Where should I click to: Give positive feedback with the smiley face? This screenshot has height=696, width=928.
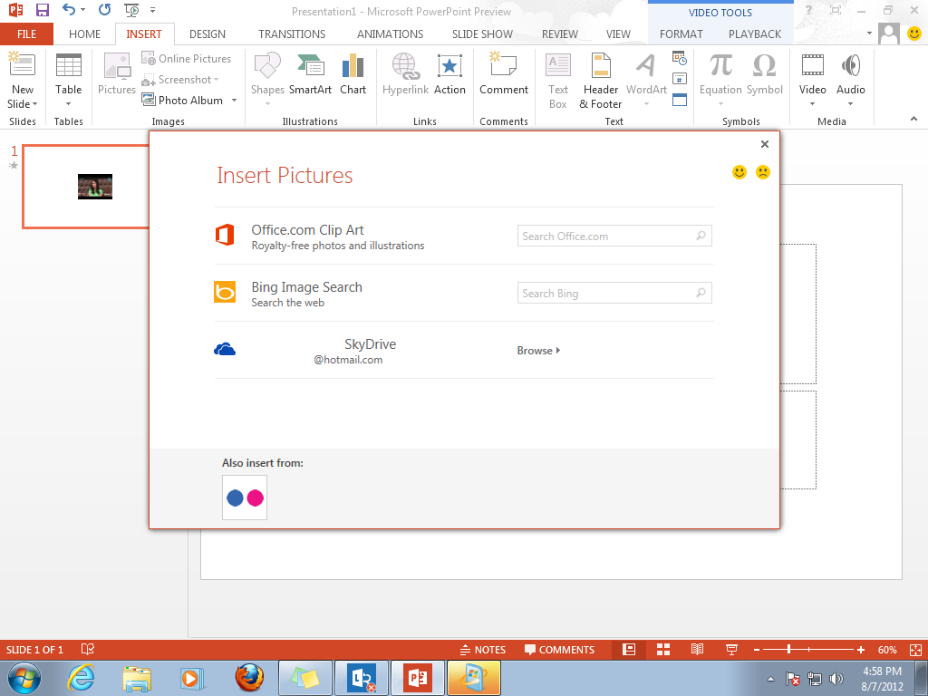click(738, 171)
